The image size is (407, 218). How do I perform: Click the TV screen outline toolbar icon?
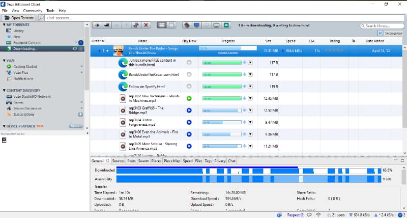tap(216, 25)
